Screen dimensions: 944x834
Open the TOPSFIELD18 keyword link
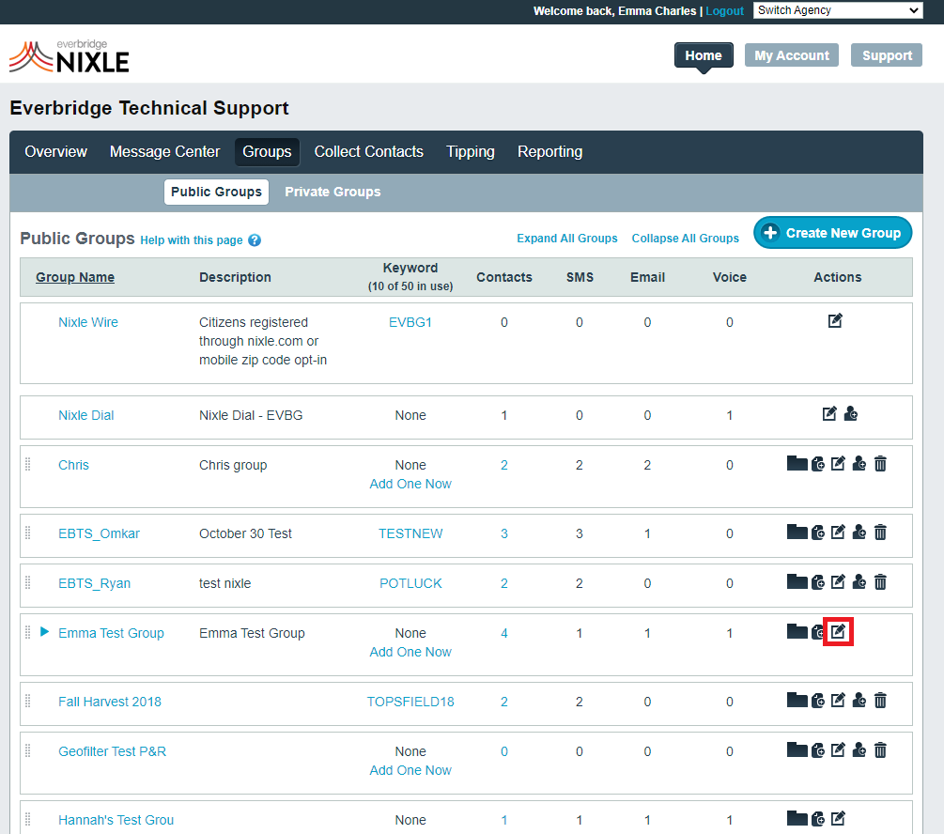click(410, 702)
